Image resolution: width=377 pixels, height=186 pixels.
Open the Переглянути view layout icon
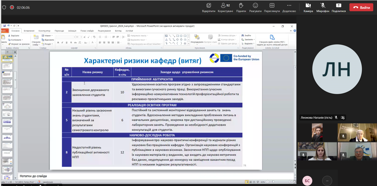point(272,6)
